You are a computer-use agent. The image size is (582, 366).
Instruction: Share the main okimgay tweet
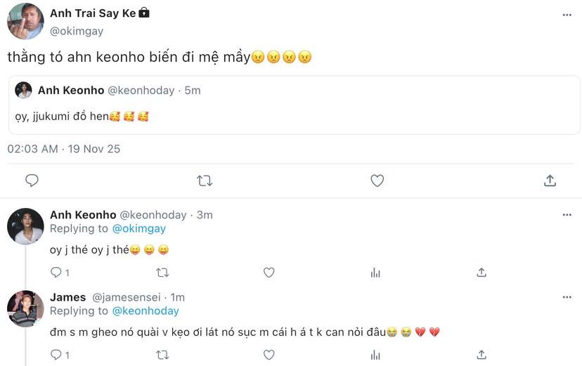550,181
